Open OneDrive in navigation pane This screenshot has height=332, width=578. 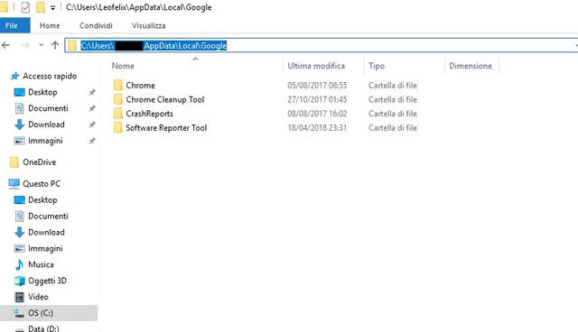(x=40, y=162)
